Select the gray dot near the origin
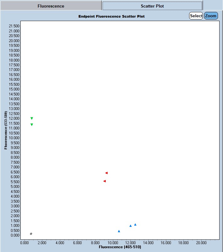This screenshot has width=223, height=252. click(x=31, y=234)
